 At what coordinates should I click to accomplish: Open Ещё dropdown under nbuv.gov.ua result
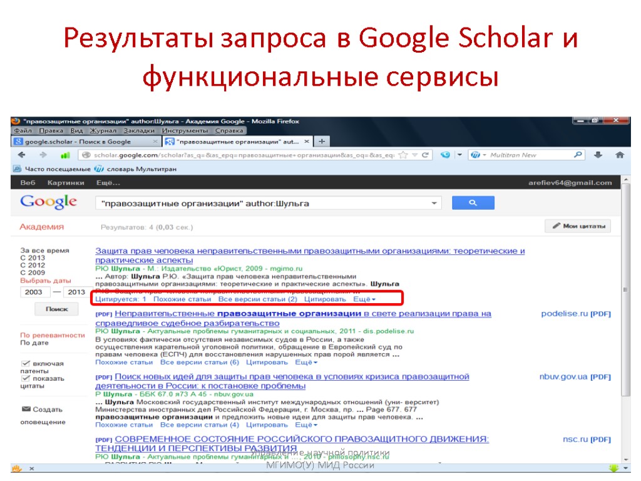(306, 425)
